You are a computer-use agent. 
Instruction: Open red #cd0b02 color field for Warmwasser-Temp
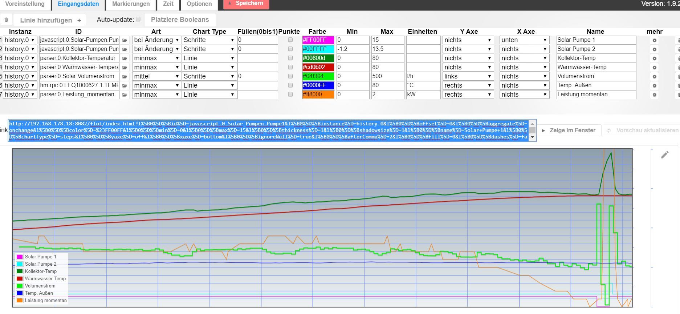[x=318, y=67]
